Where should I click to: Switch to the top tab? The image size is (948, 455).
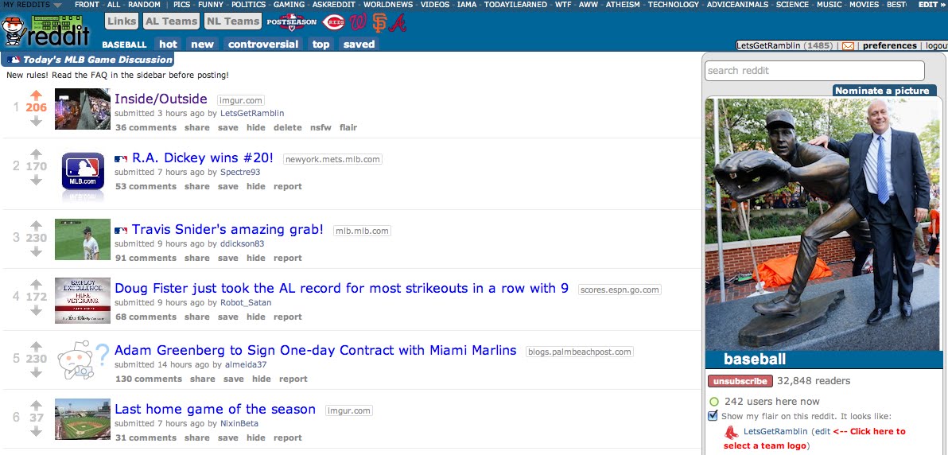point(321,45)
